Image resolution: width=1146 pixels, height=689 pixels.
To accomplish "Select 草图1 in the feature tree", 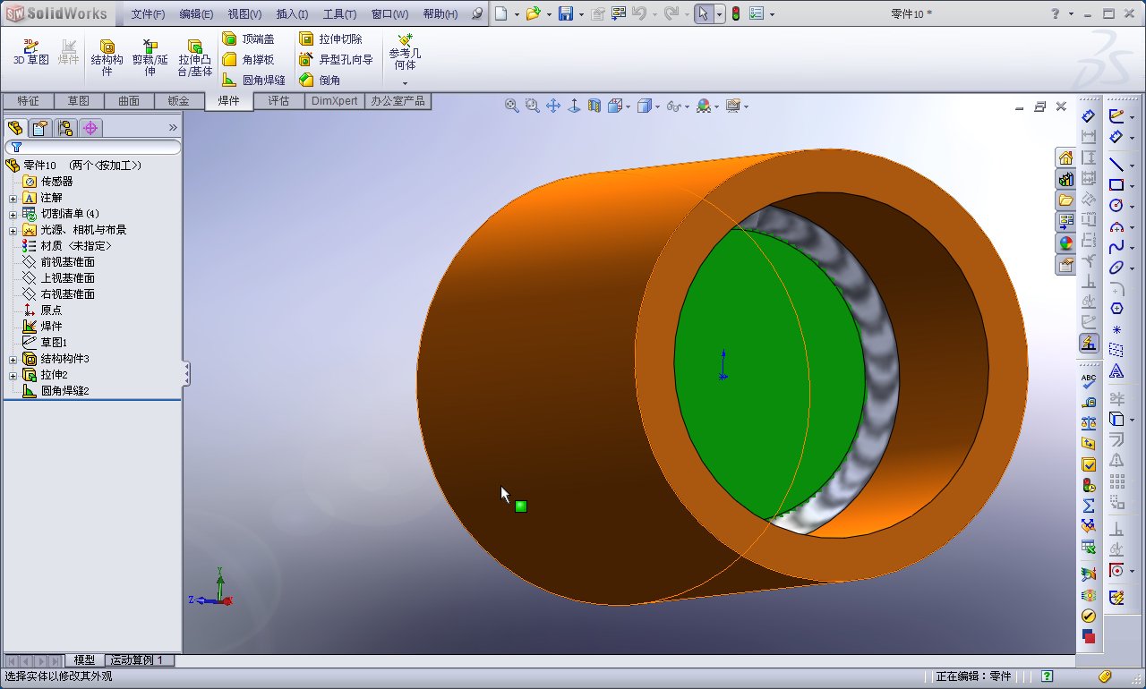I will point(45,343).
